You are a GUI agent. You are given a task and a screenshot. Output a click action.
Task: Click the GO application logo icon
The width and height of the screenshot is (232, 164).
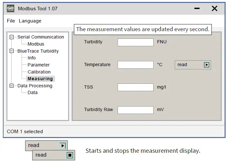[x=11, y=8]
